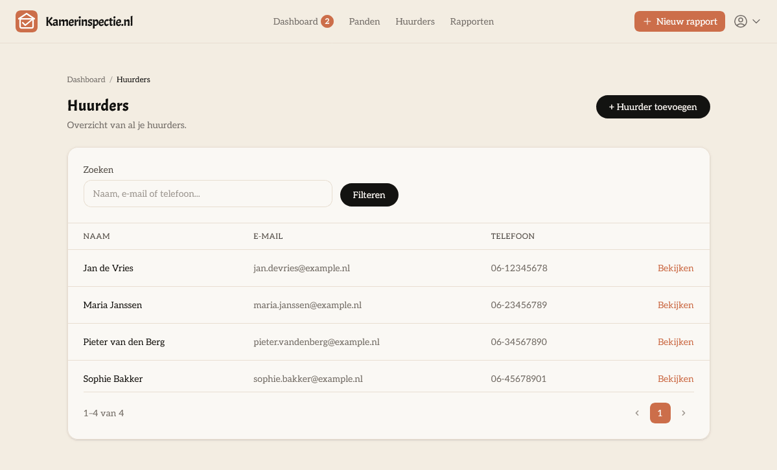Screen dimensions: 777x470
Task: Click Huurders in the breadcrumb
Action: coord(133,80)
